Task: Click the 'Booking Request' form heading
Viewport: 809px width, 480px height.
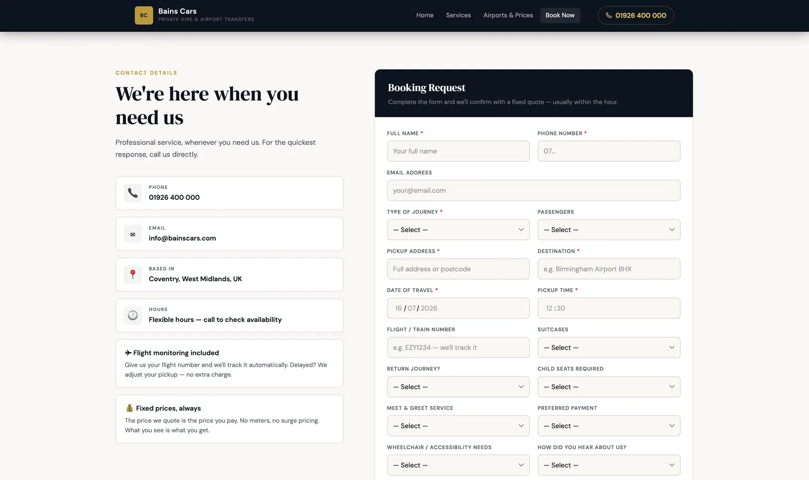Action: (x=426, y=88)
